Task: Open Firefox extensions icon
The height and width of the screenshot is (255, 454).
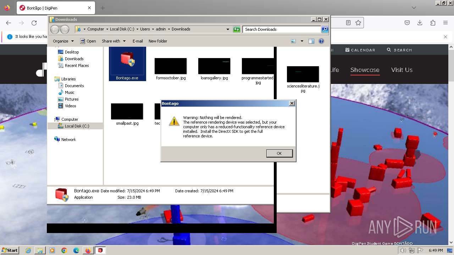Action: pyautogui.click(x=433, y=23)
